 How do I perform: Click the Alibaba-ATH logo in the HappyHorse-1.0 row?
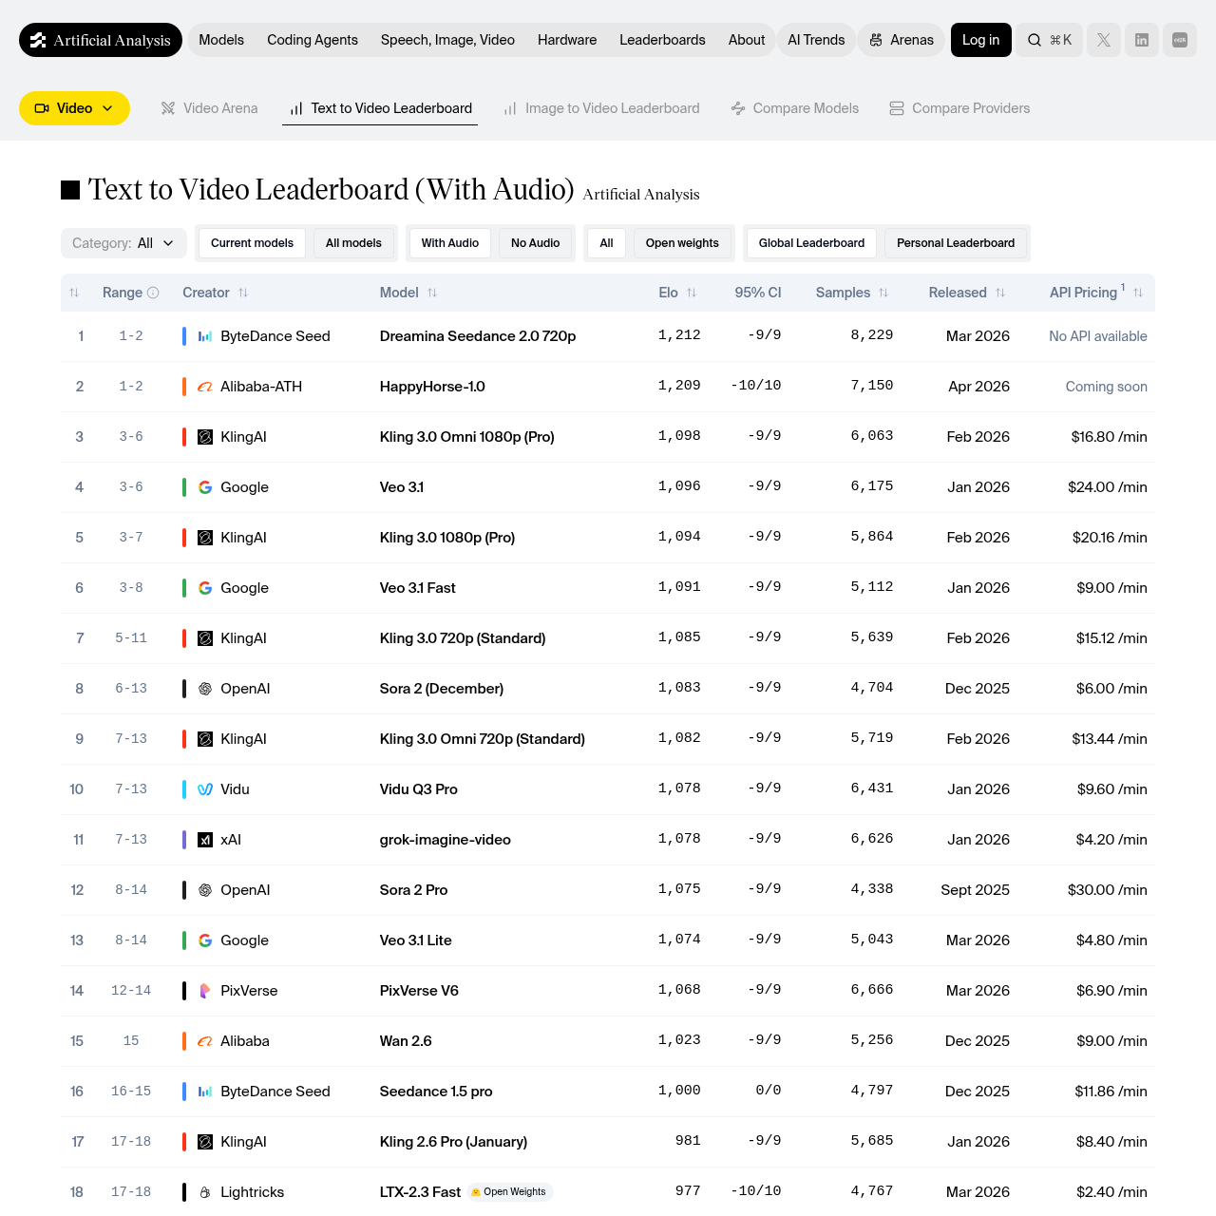pos(205,387)
